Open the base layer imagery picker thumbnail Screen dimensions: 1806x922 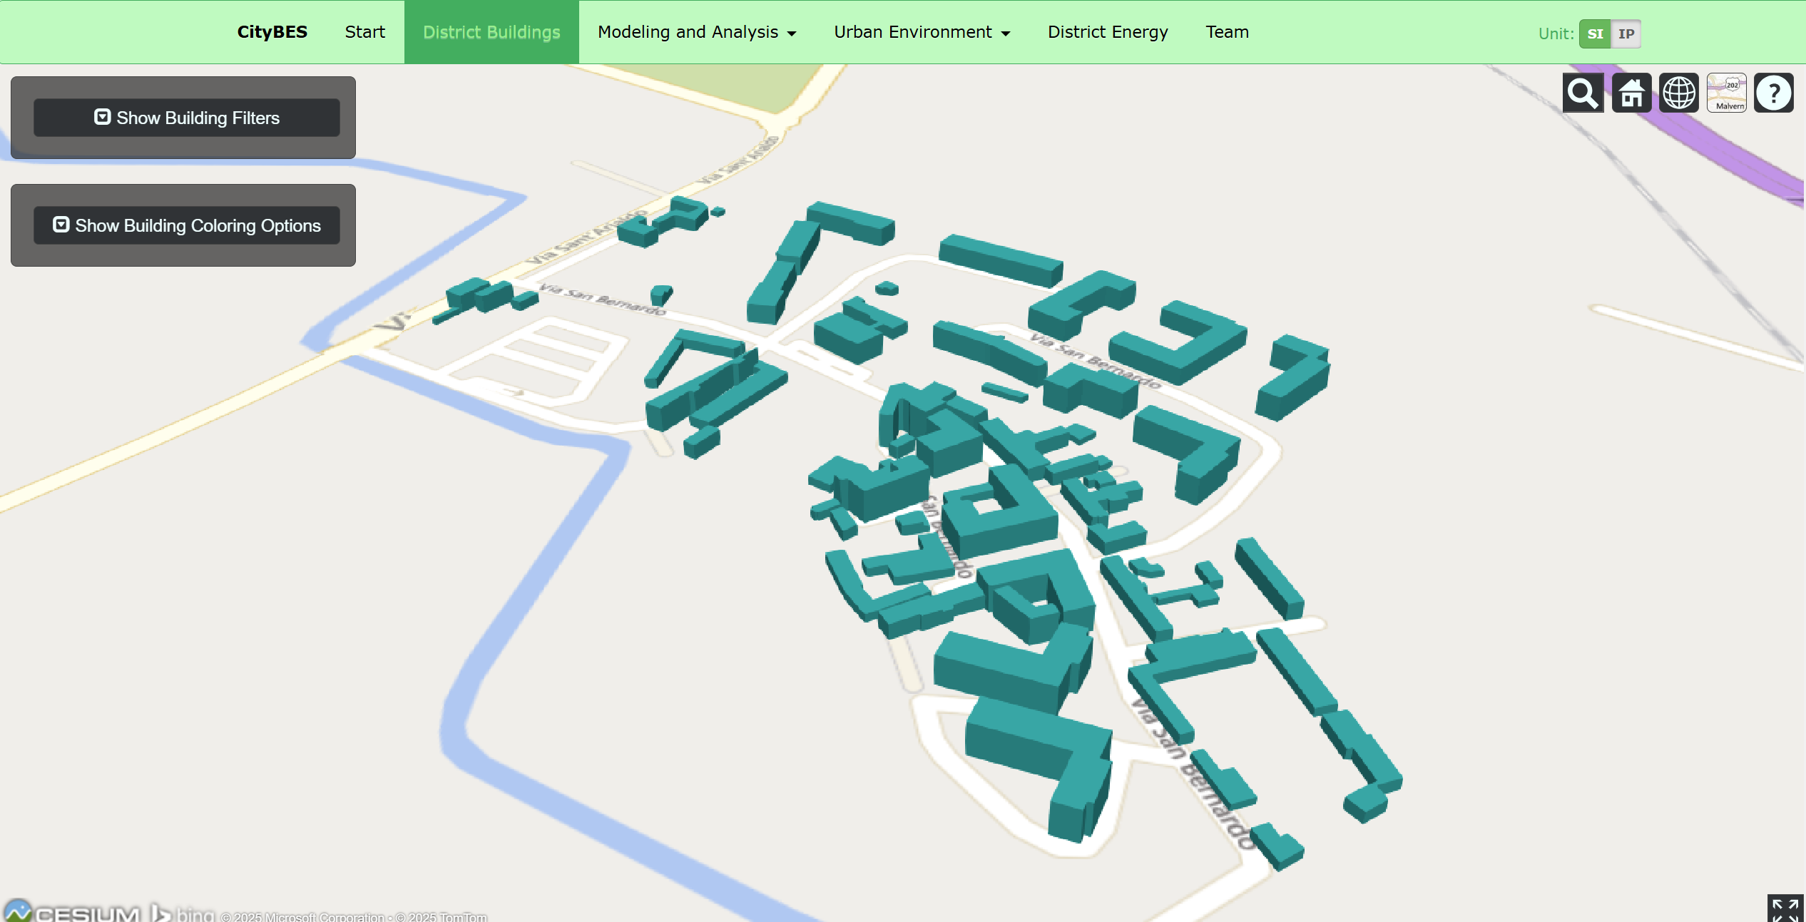click(x=1726, y=93)
